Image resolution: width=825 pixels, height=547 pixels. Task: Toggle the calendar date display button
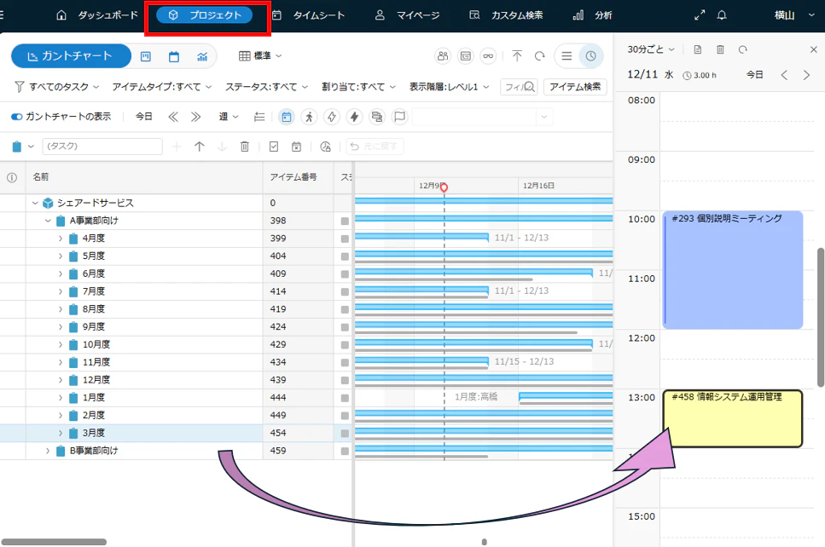point(286,117)
